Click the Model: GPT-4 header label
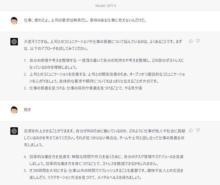 tap(106, 6)
